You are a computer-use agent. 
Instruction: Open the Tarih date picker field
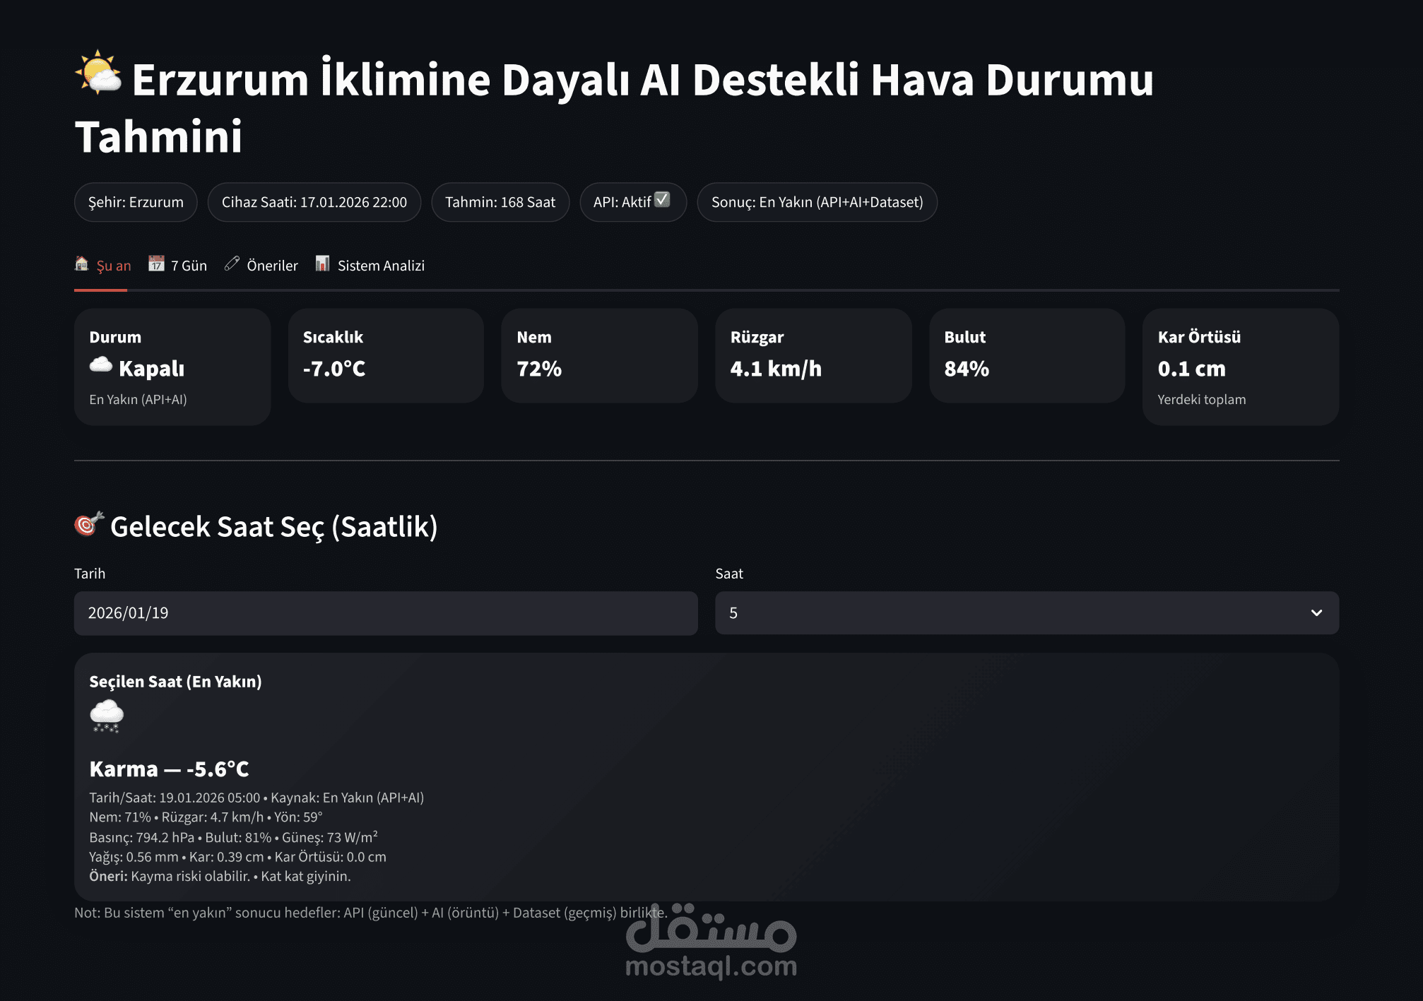pyautogui.click(x=385, y=613)
